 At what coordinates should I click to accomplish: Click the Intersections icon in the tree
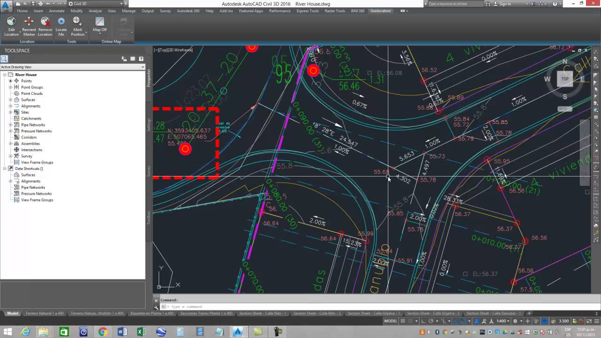[x=17, y=150]
